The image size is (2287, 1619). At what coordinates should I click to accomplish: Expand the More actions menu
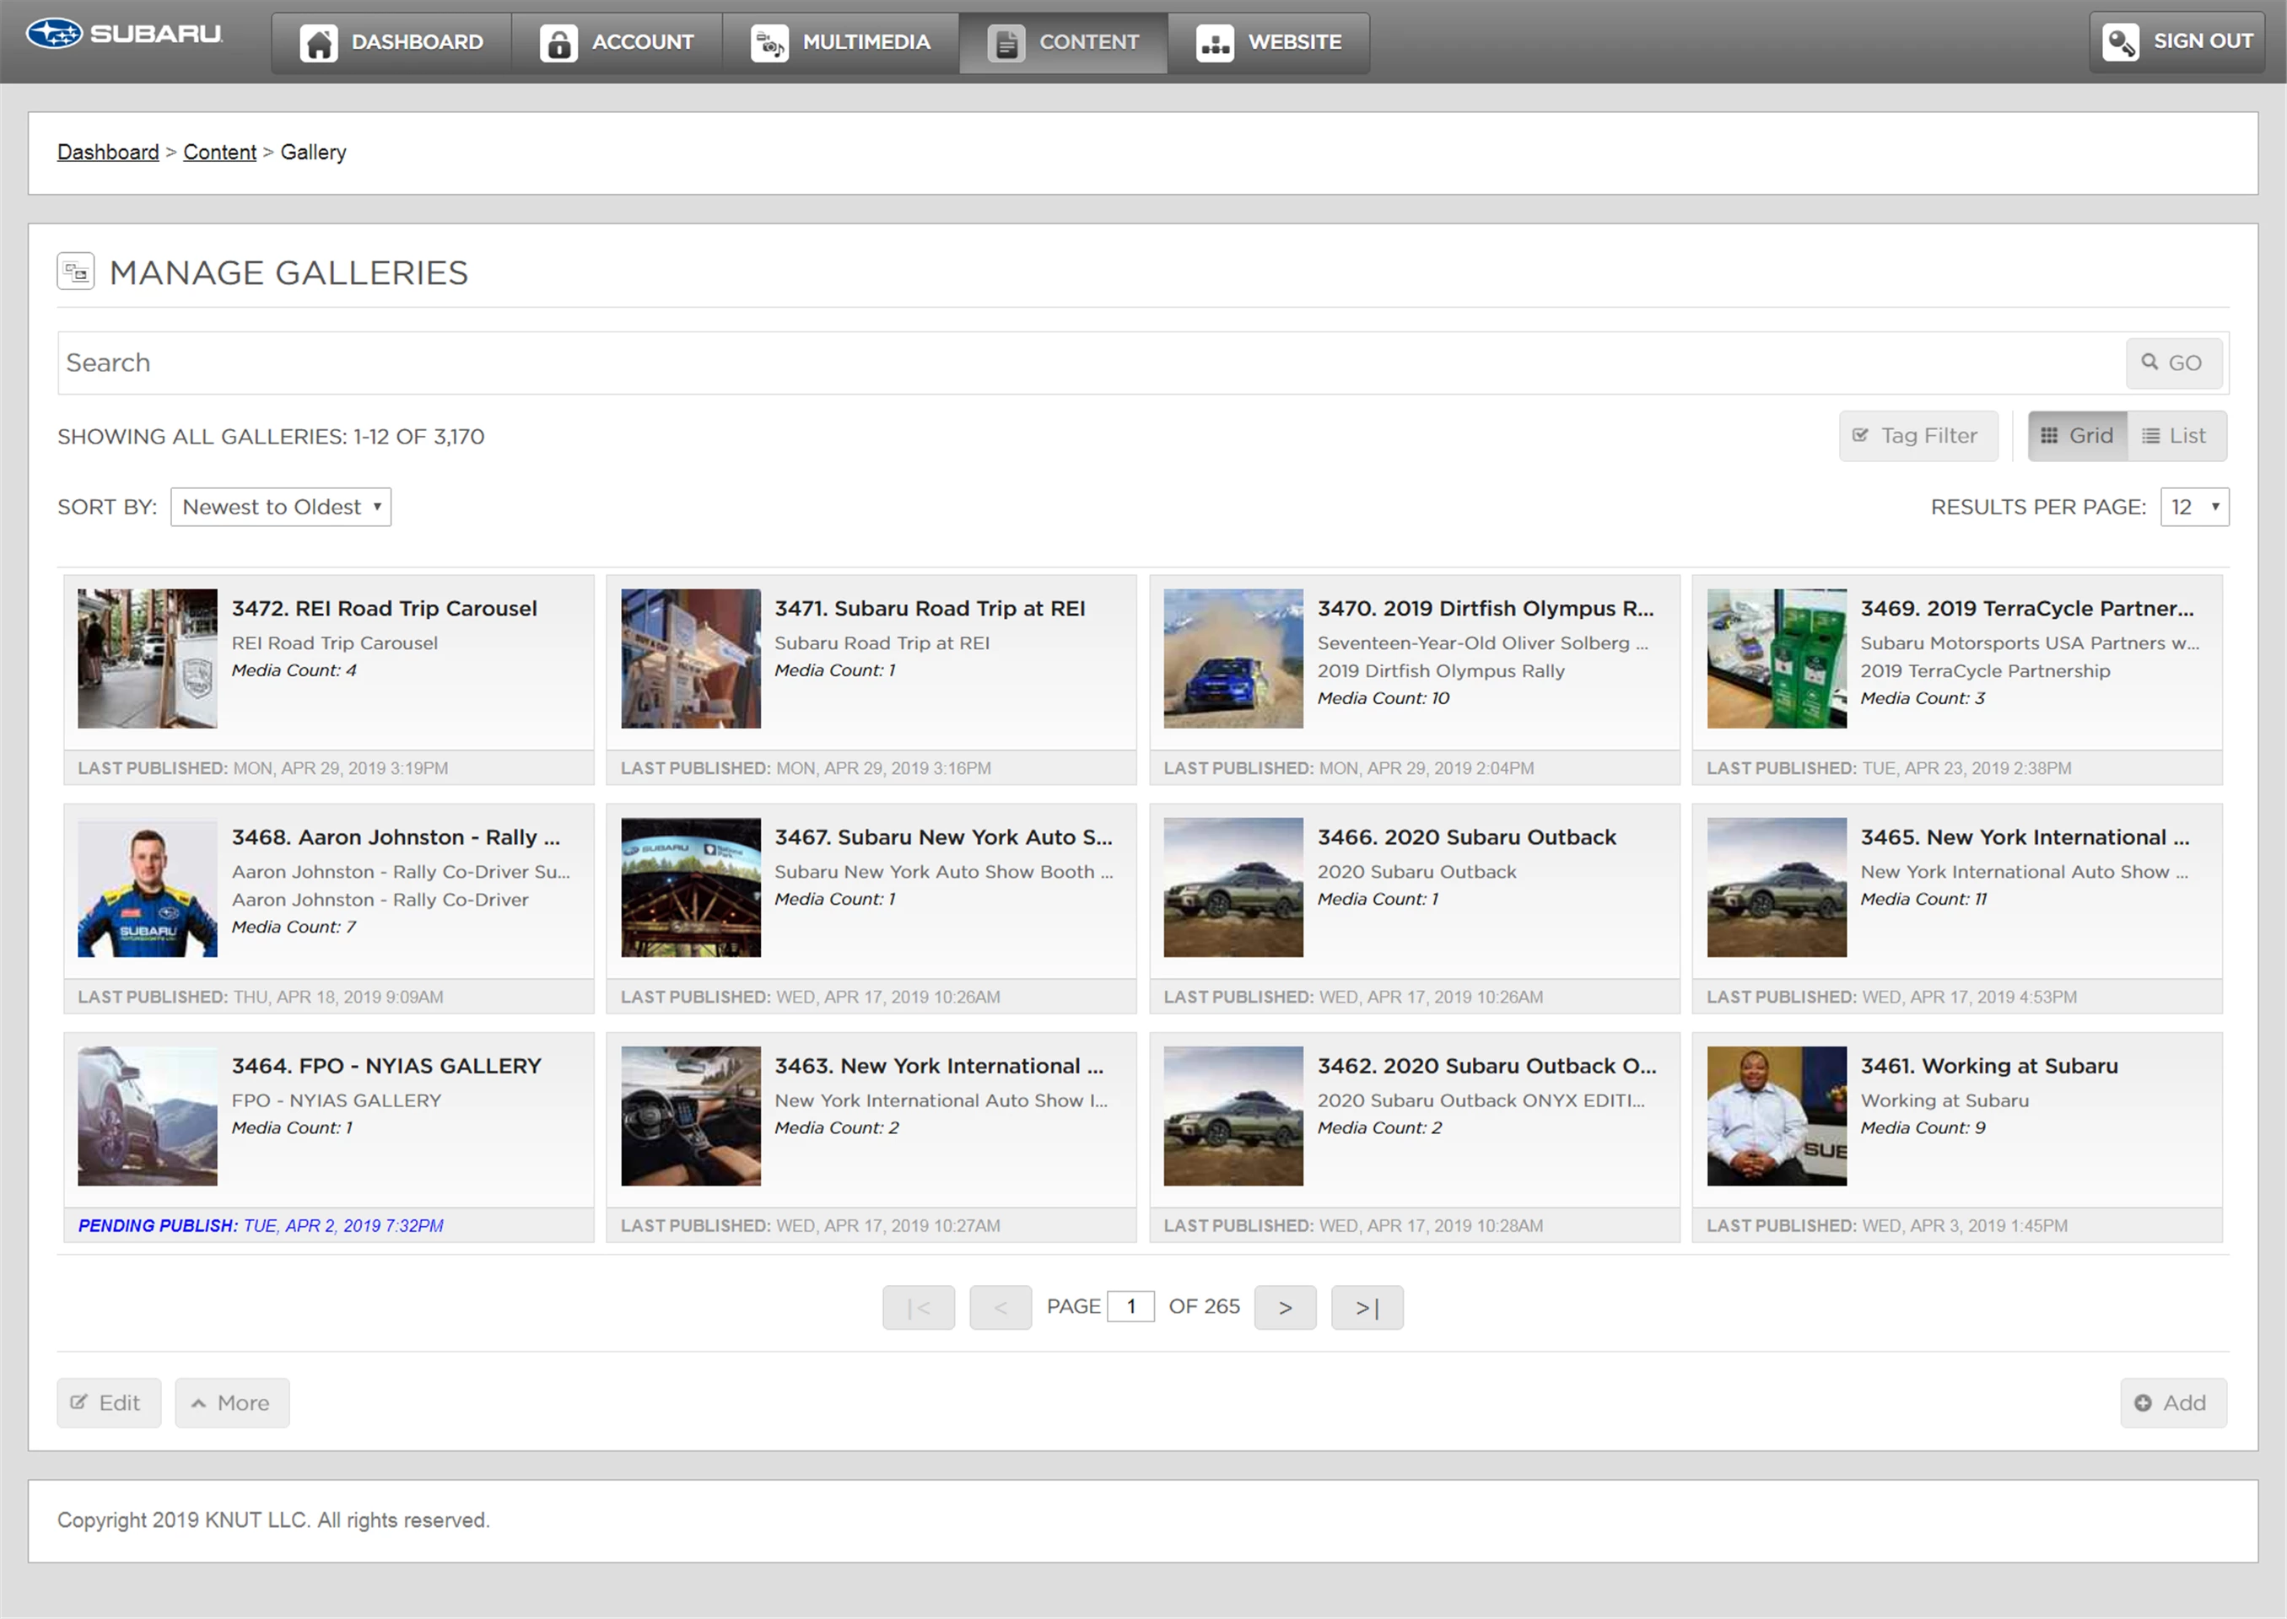click(231, 1402)
